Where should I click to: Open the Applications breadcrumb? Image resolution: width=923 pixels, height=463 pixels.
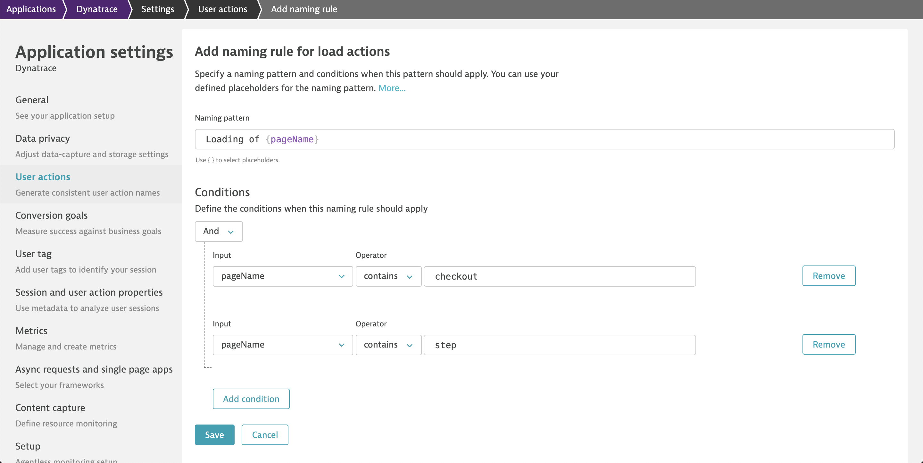tap(31, 9)
